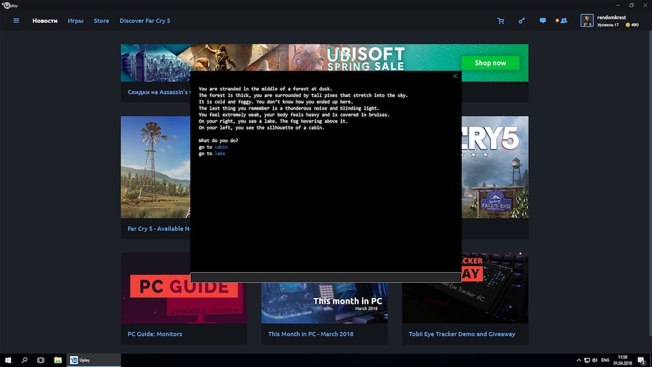652x367 pixels.
Task: Close the text adventure popup
Action: point(455,76)
